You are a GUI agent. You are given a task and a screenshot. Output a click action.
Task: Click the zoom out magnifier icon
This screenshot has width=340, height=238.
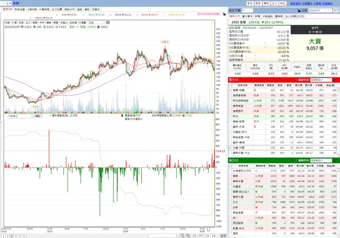[182, 236]
